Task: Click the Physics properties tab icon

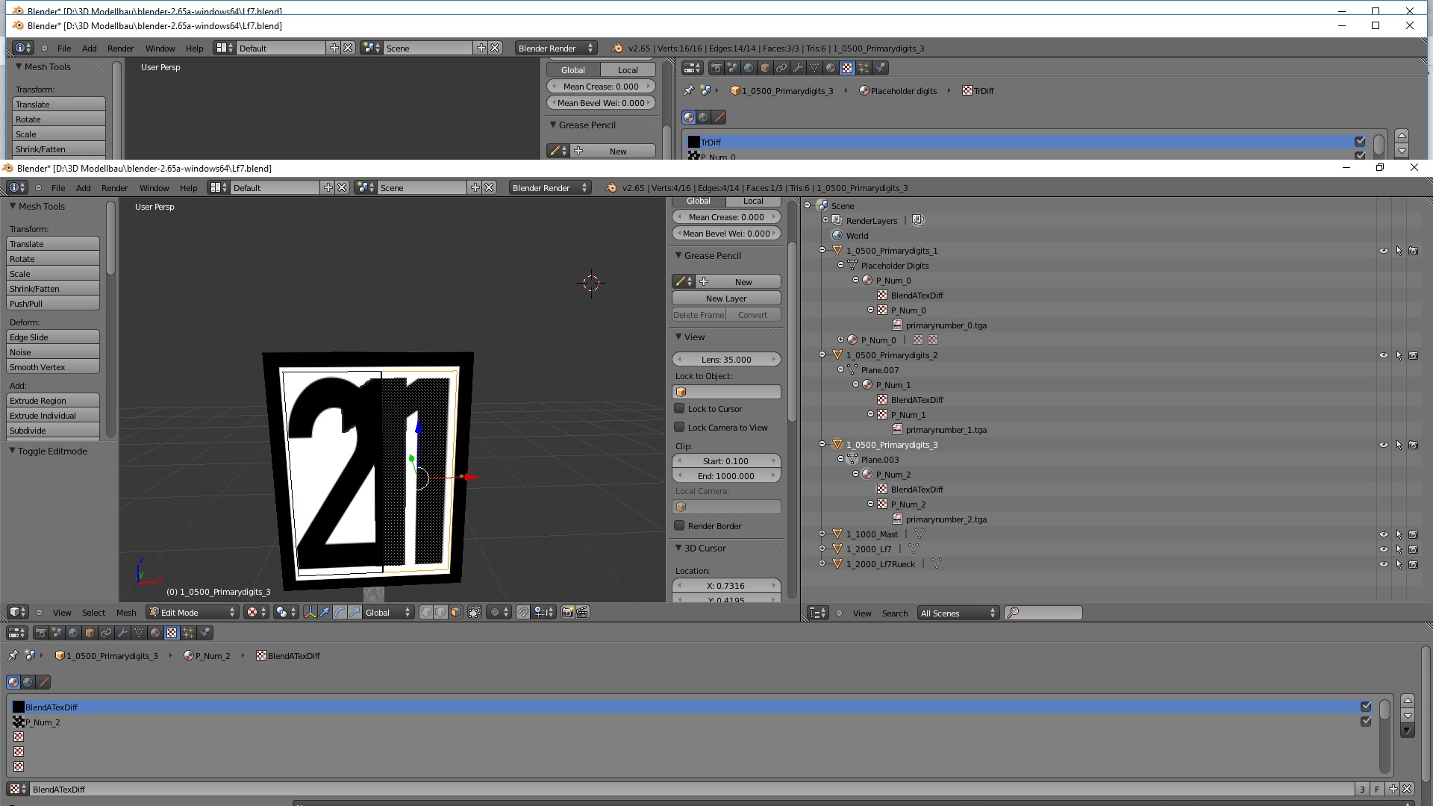Action: click(x=205, y=633)
